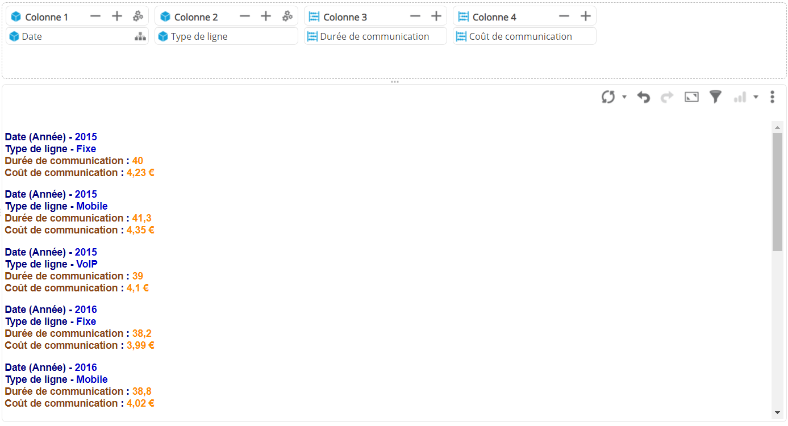788x426 pixels.
Task: Select the Coût de communication field box
Action: (x=524, y=36)
